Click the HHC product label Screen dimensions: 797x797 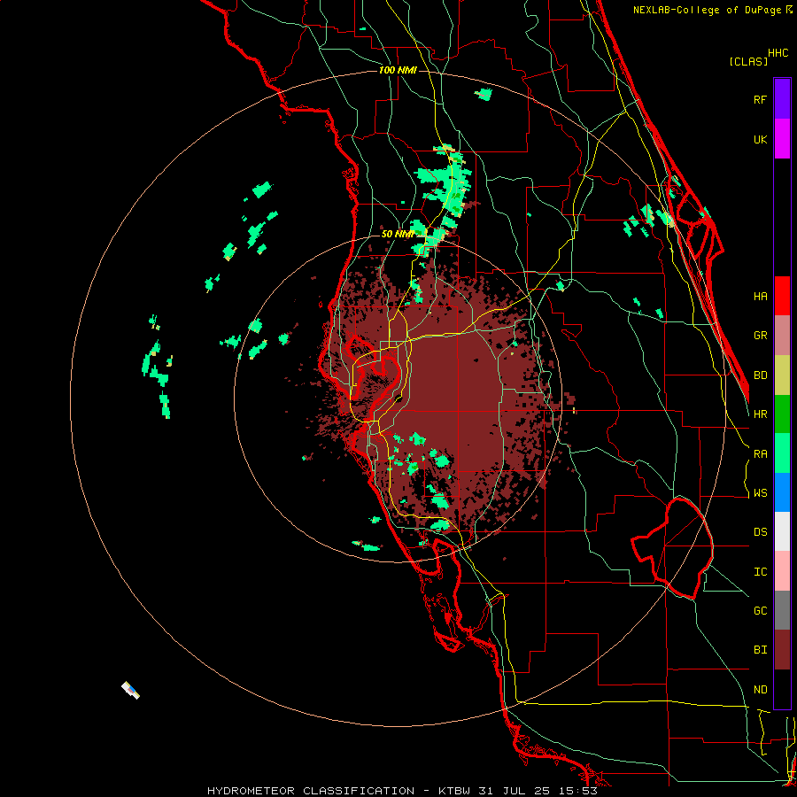pyautogui.click(x=778, y=53)
